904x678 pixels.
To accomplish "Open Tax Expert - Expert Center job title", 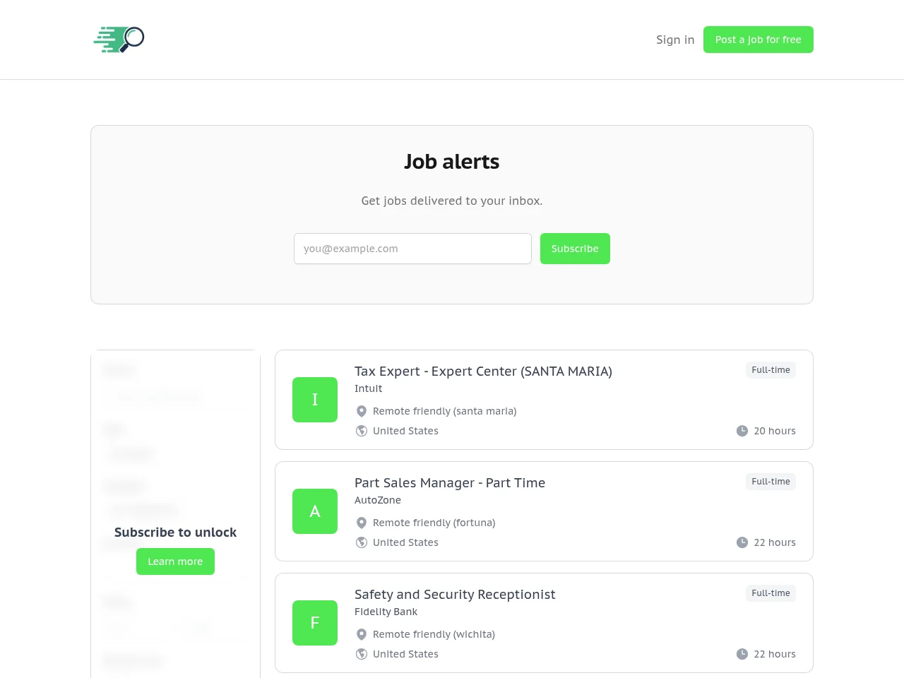I will pyautogui.click(x=483, y=371).
